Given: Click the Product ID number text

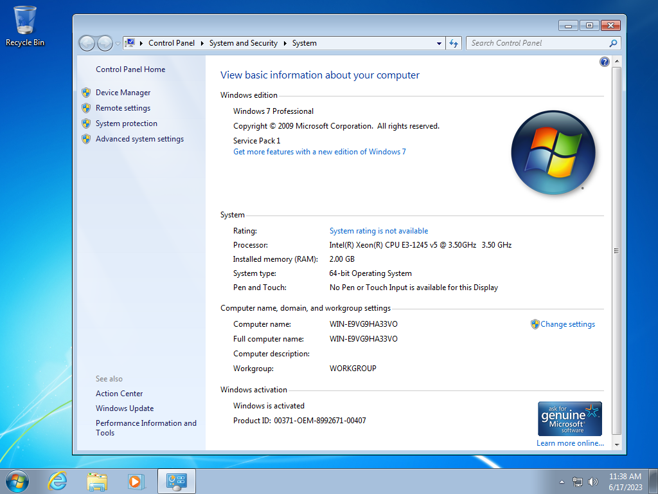Looking at the screenshot, I should pyautogui.click(x=320, y=421).
